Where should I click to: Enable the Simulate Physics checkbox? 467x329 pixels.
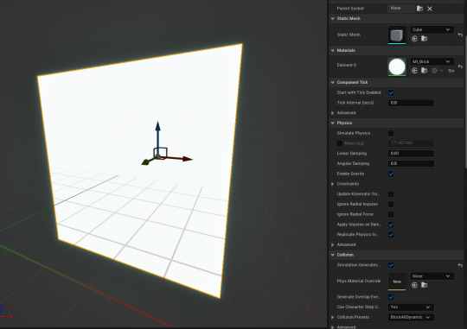(x=391, y=133)
